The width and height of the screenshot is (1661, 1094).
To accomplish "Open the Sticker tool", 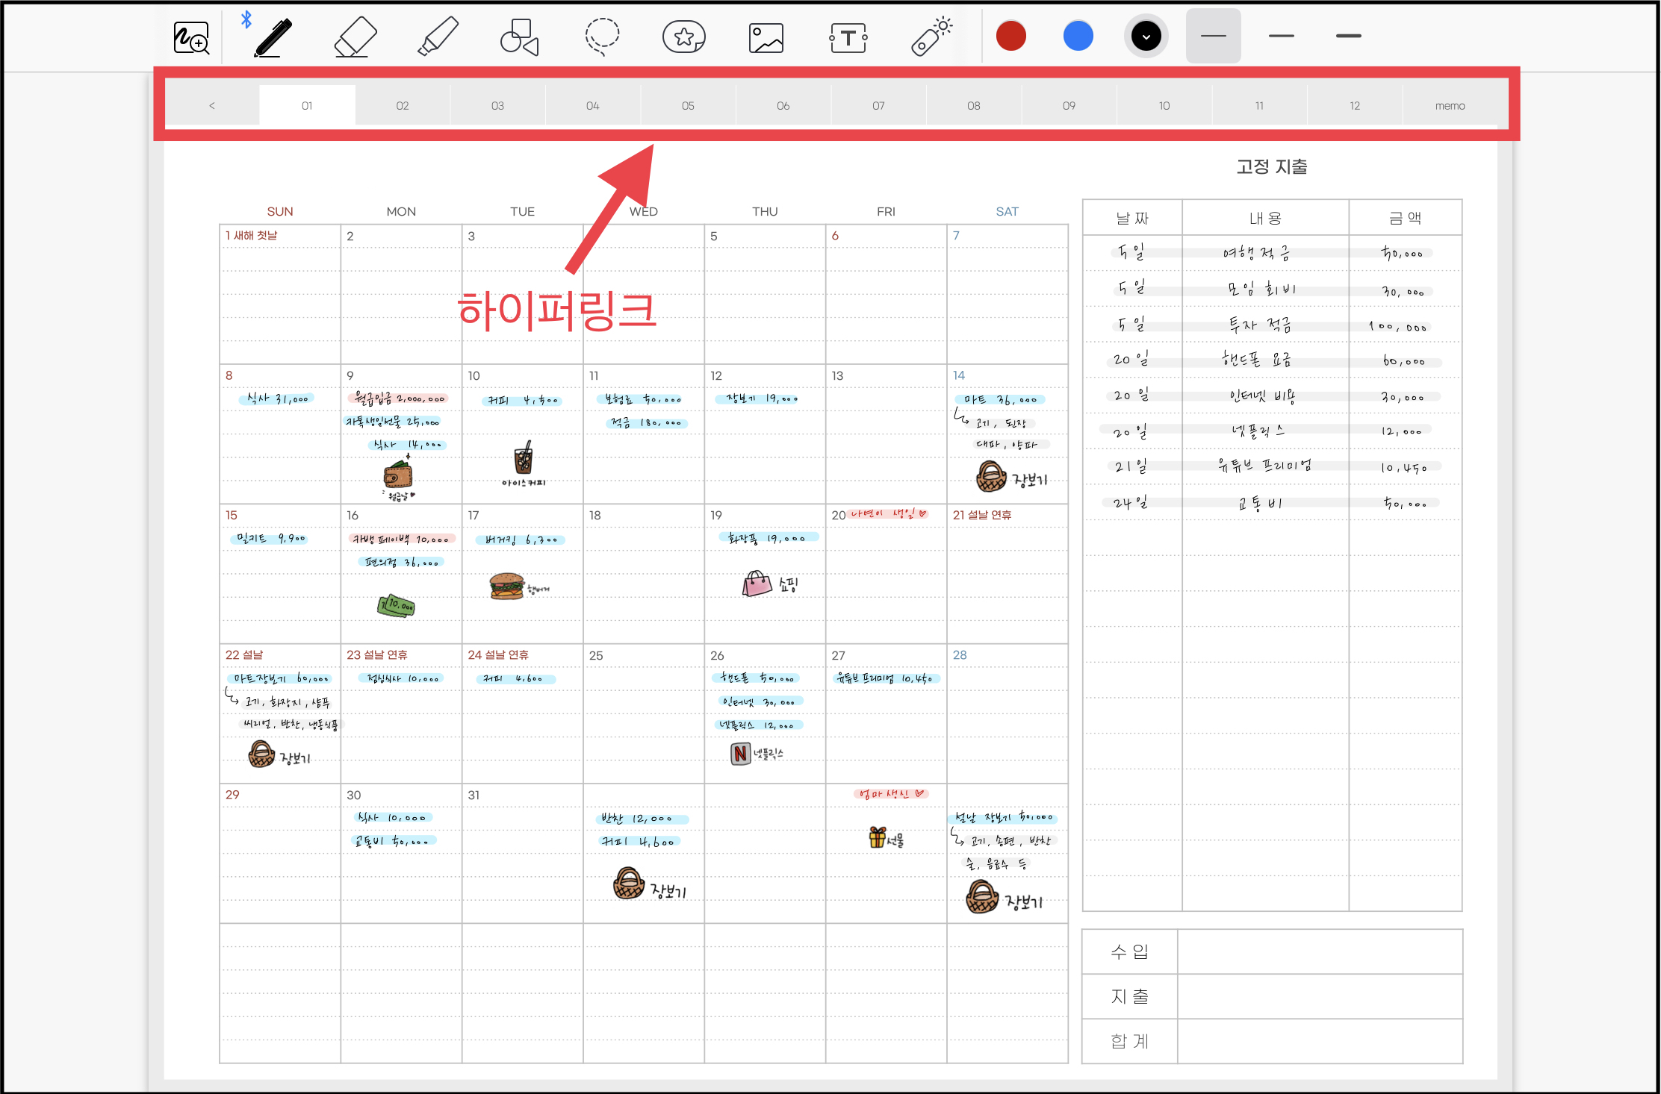I will coord(684,37).
